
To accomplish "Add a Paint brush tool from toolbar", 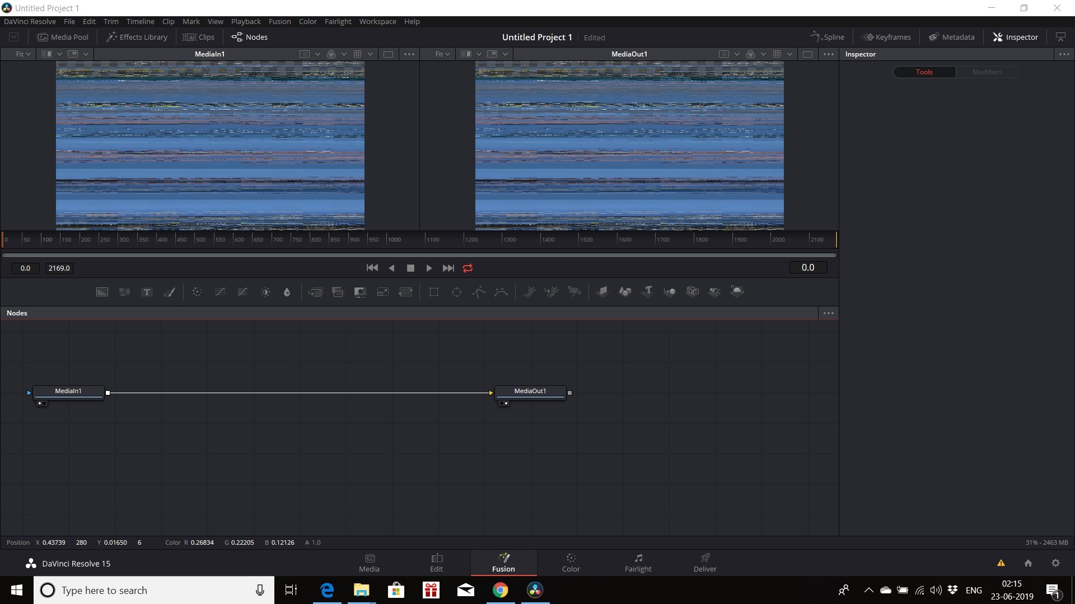I will point(169,292).
